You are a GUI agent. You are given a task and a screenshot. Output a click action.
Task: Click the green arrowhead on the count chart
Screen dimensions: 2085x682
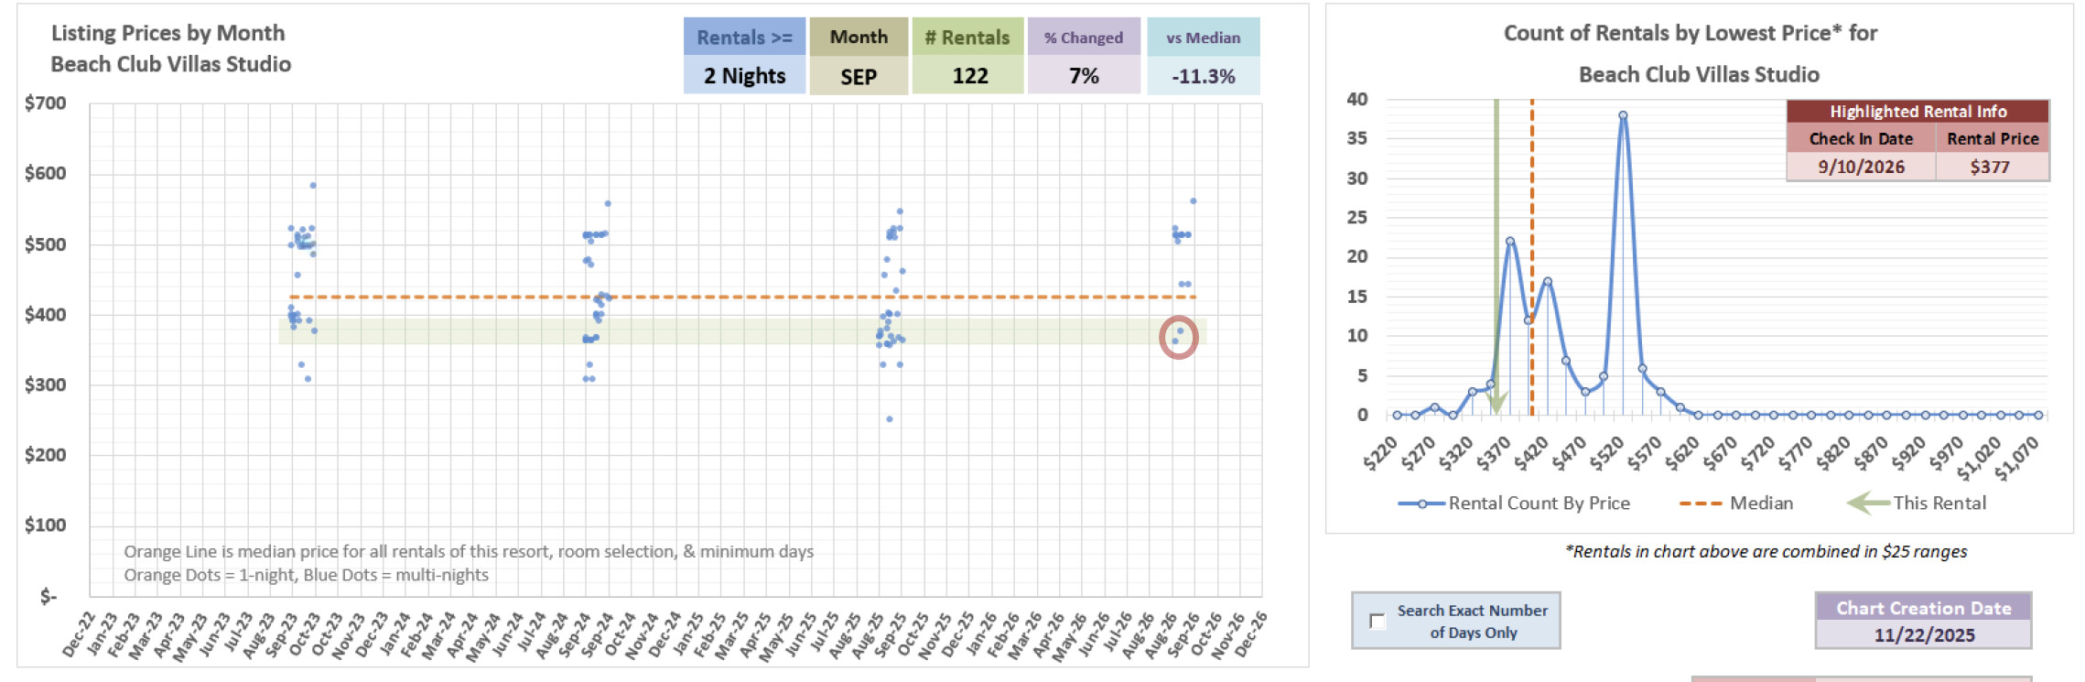pos(1497,403)
